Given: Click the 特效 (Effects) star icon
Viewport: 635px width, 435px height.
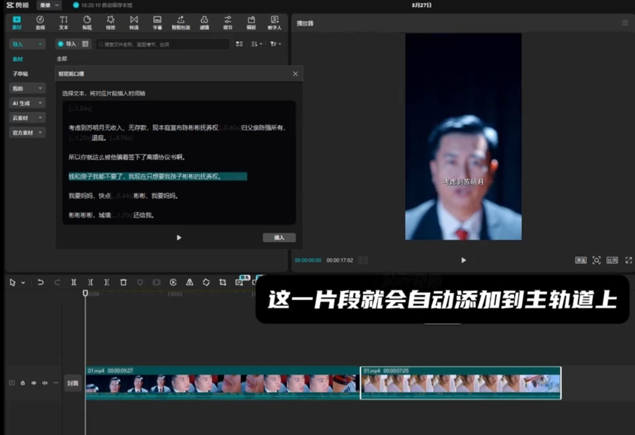Looking at the screenshot, I should (110, 22).
